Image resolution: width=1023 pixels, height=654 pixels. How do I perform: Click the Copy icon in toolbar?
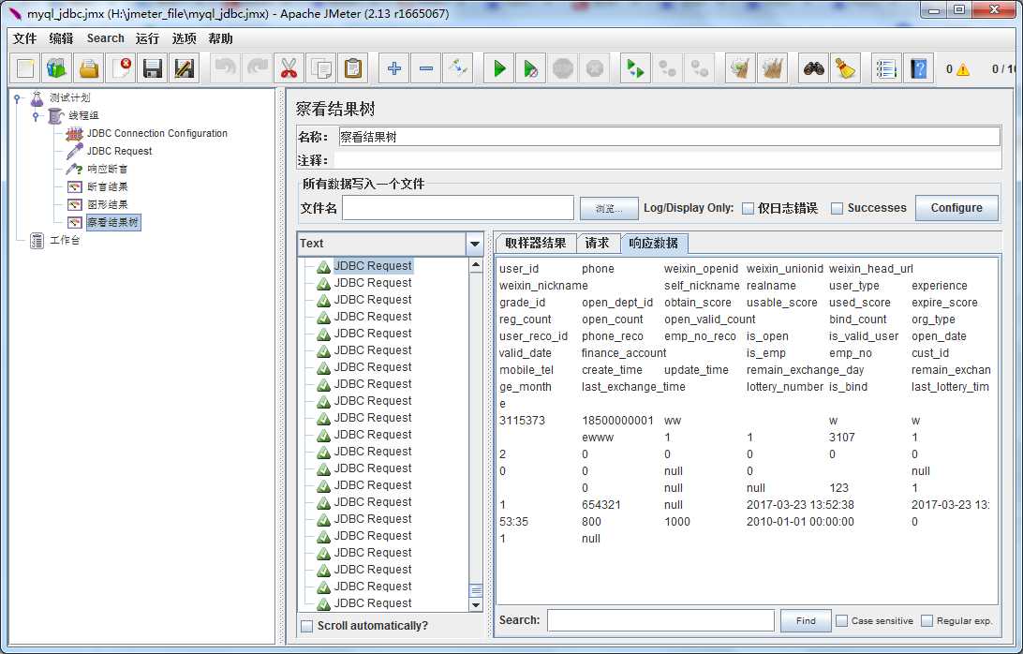pos(321,67)
